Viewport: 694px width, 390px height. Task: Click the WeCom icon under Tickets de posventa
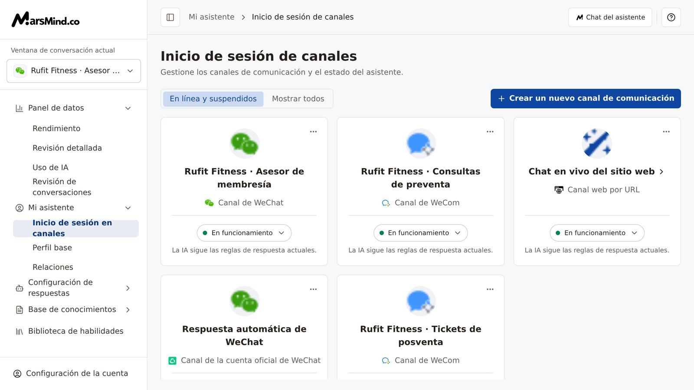[386, 361]
